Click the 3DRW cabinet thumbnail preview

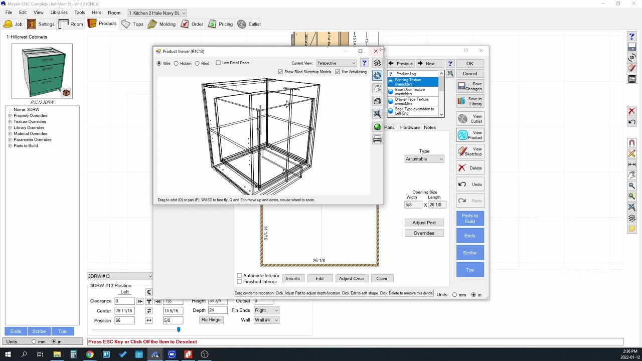42,71
